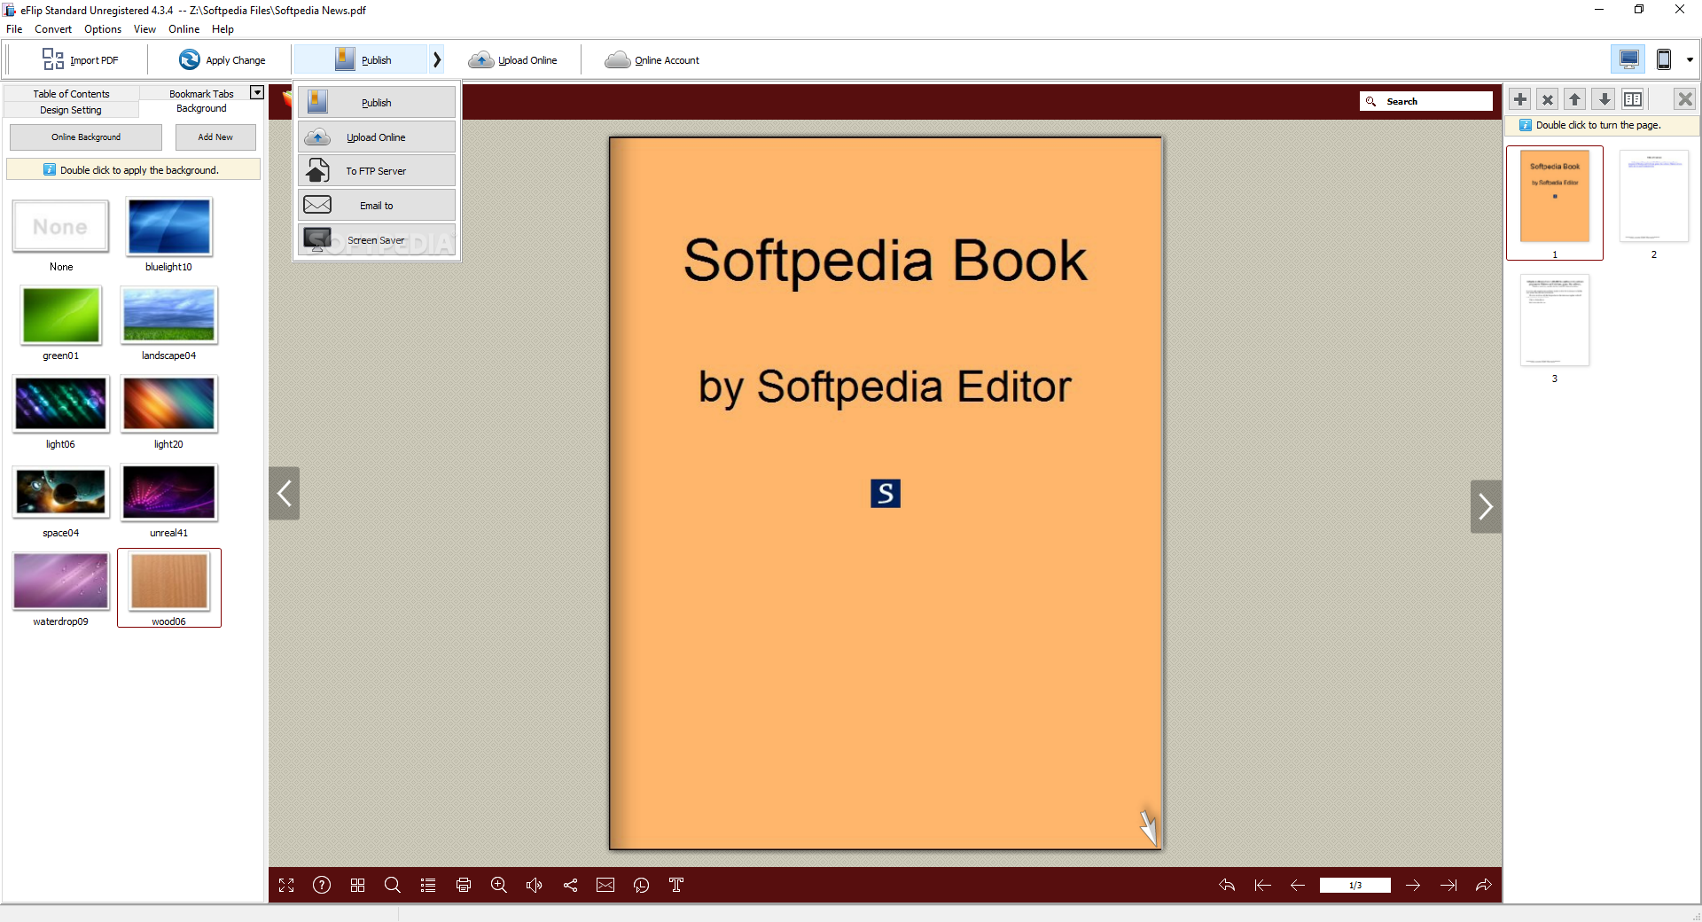Click the Upload Online toolbar button
Image resolution: width=1702 pixels, height=922 pixels.
tap(513, 60)
